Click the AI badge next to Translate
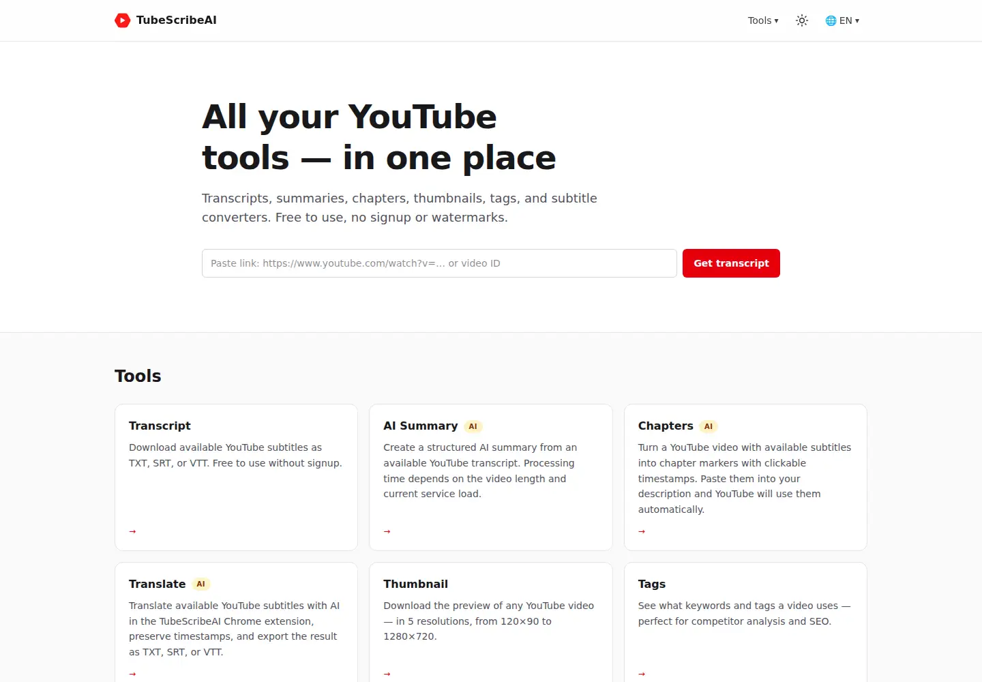This screenshot has width=982, height=682. pyautogui.click(x=200, y=584)
